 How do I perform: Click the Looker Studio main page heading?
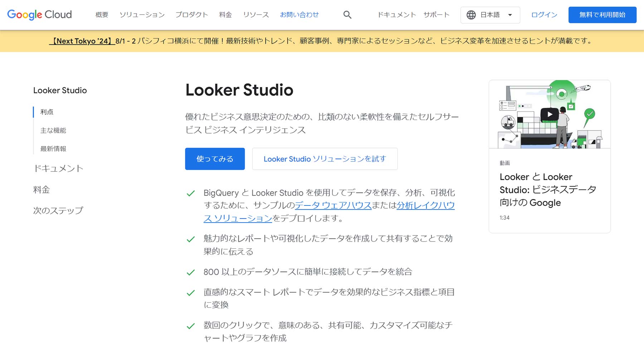(239, 90)
